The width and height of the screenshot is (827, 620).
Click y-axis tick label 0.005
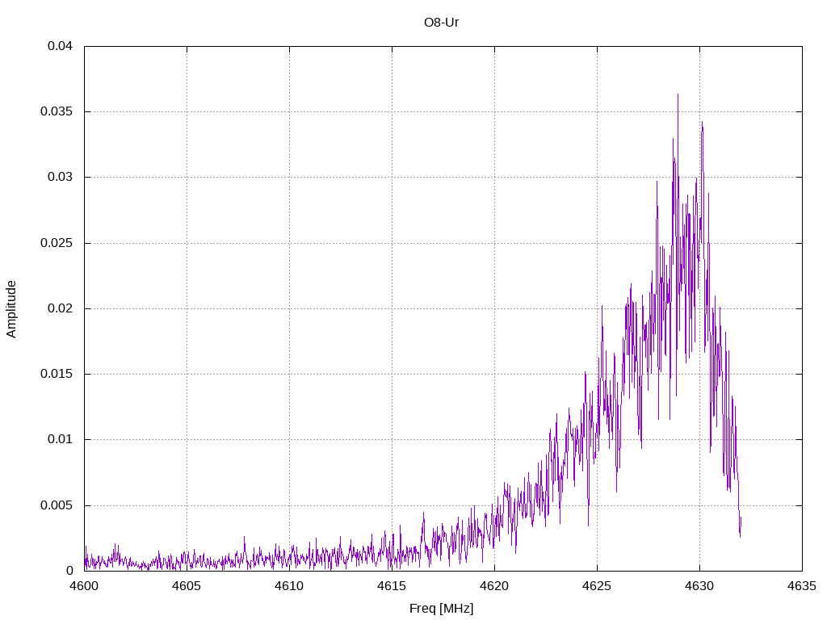pyautogui.click(x=57, y=505)
